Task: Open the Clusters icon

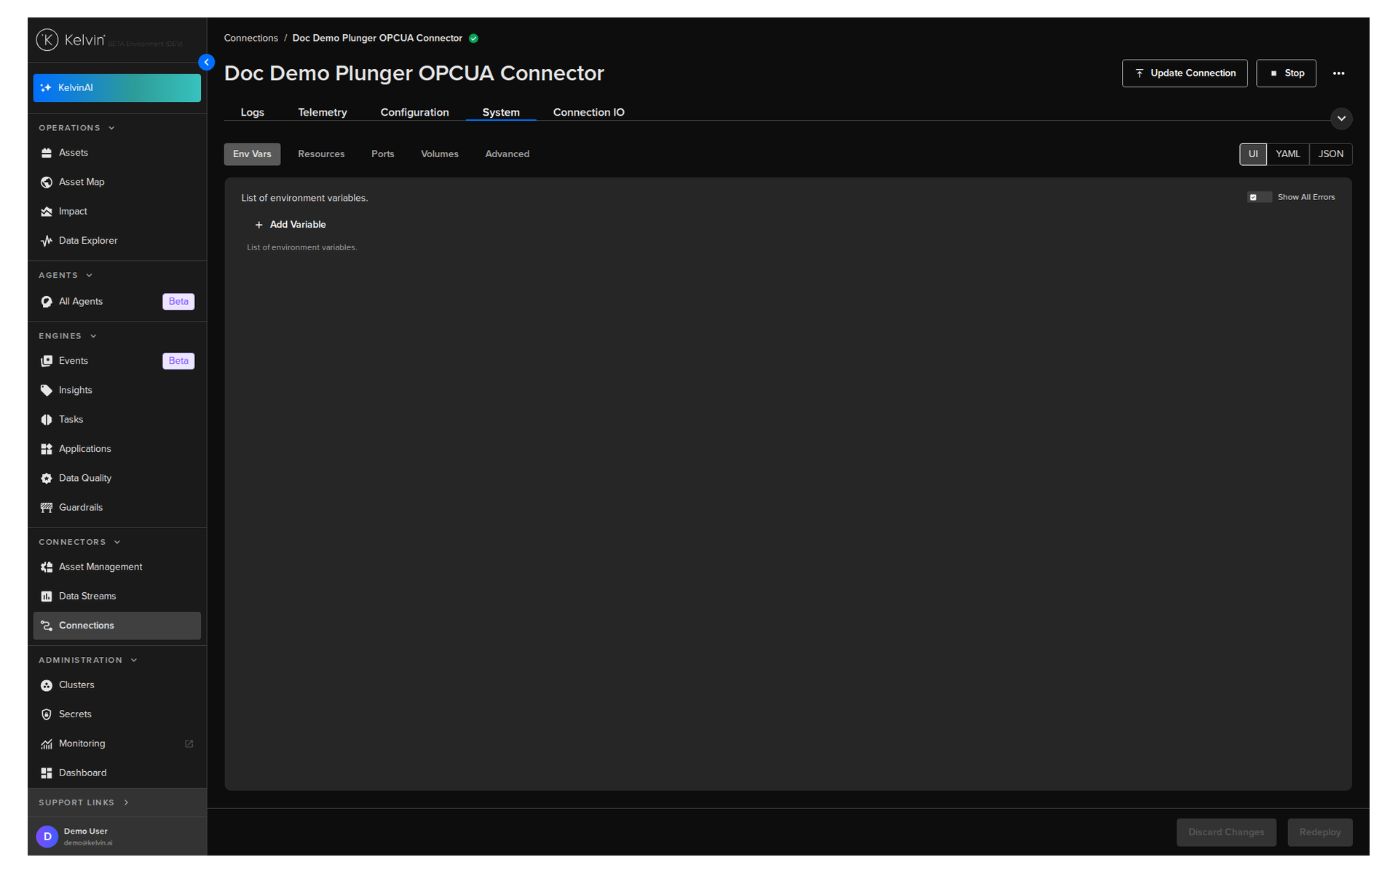Action: (47, 685)
